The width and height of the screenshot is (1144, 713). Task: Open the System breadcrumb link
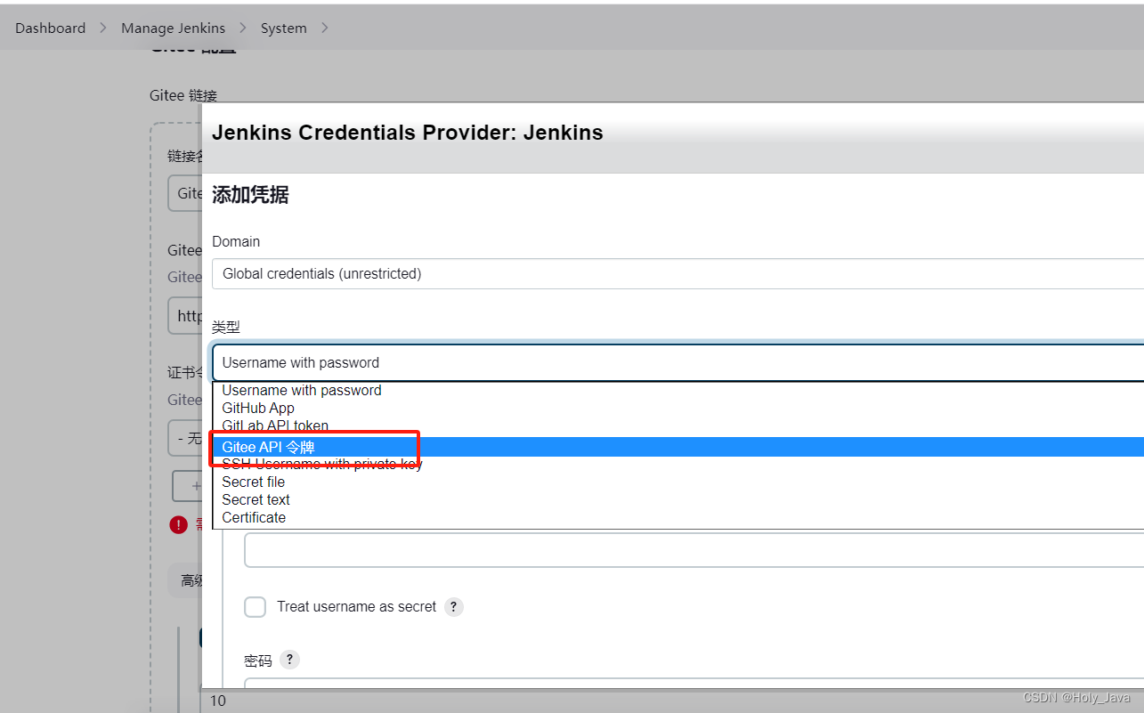coord(283,28)
